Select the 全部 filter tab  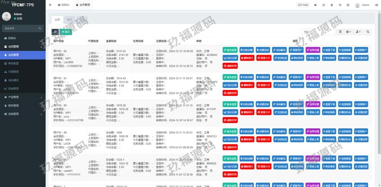point(57,19)
